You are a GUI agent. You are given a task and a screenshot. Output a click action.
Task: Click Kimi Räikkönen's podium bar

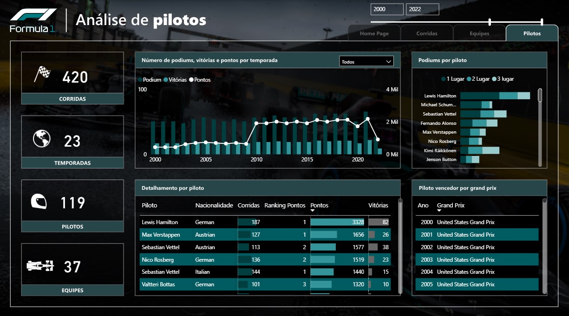pos(479,150)
